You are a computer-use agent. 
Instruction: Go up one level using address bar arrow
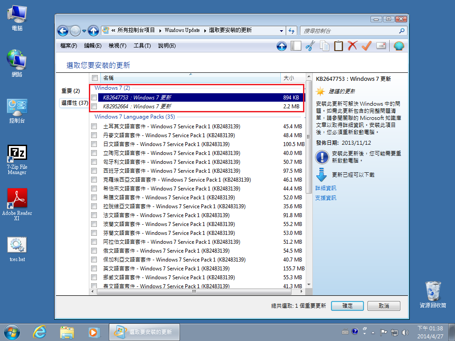pos(93,31)
